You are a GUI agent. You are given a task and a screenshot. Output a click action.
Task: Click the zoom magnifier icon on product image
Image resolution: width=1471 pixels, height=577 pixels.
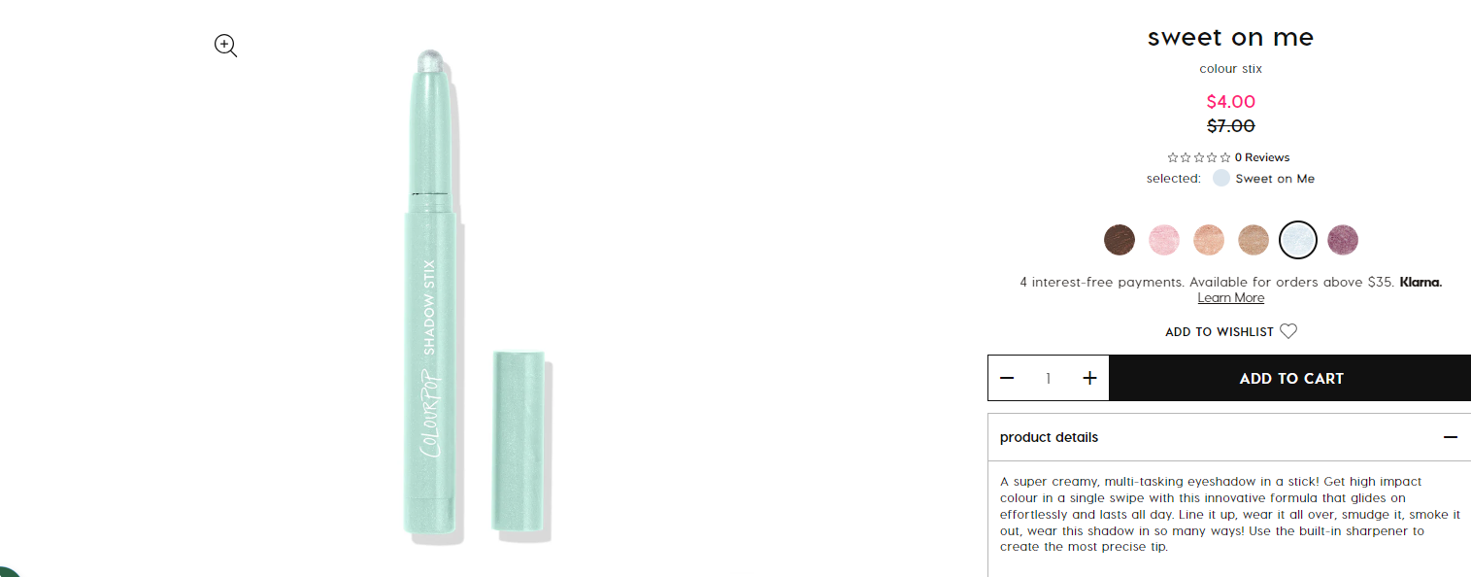click(226, 46)
